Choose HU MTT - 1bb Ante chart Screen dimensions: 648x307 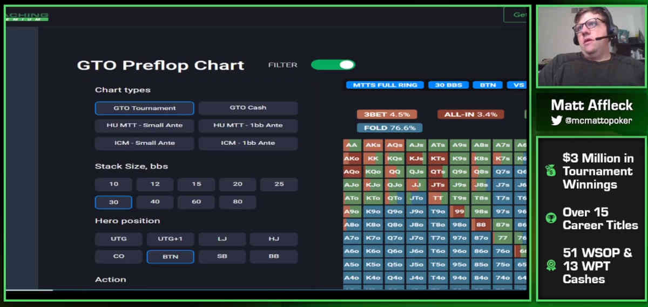coord(248,125)
